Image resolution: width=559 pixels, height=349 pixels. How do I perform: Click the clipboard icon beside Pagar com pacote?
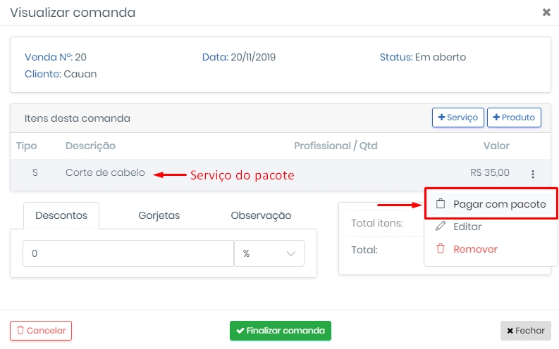click(x=441, y=204)
